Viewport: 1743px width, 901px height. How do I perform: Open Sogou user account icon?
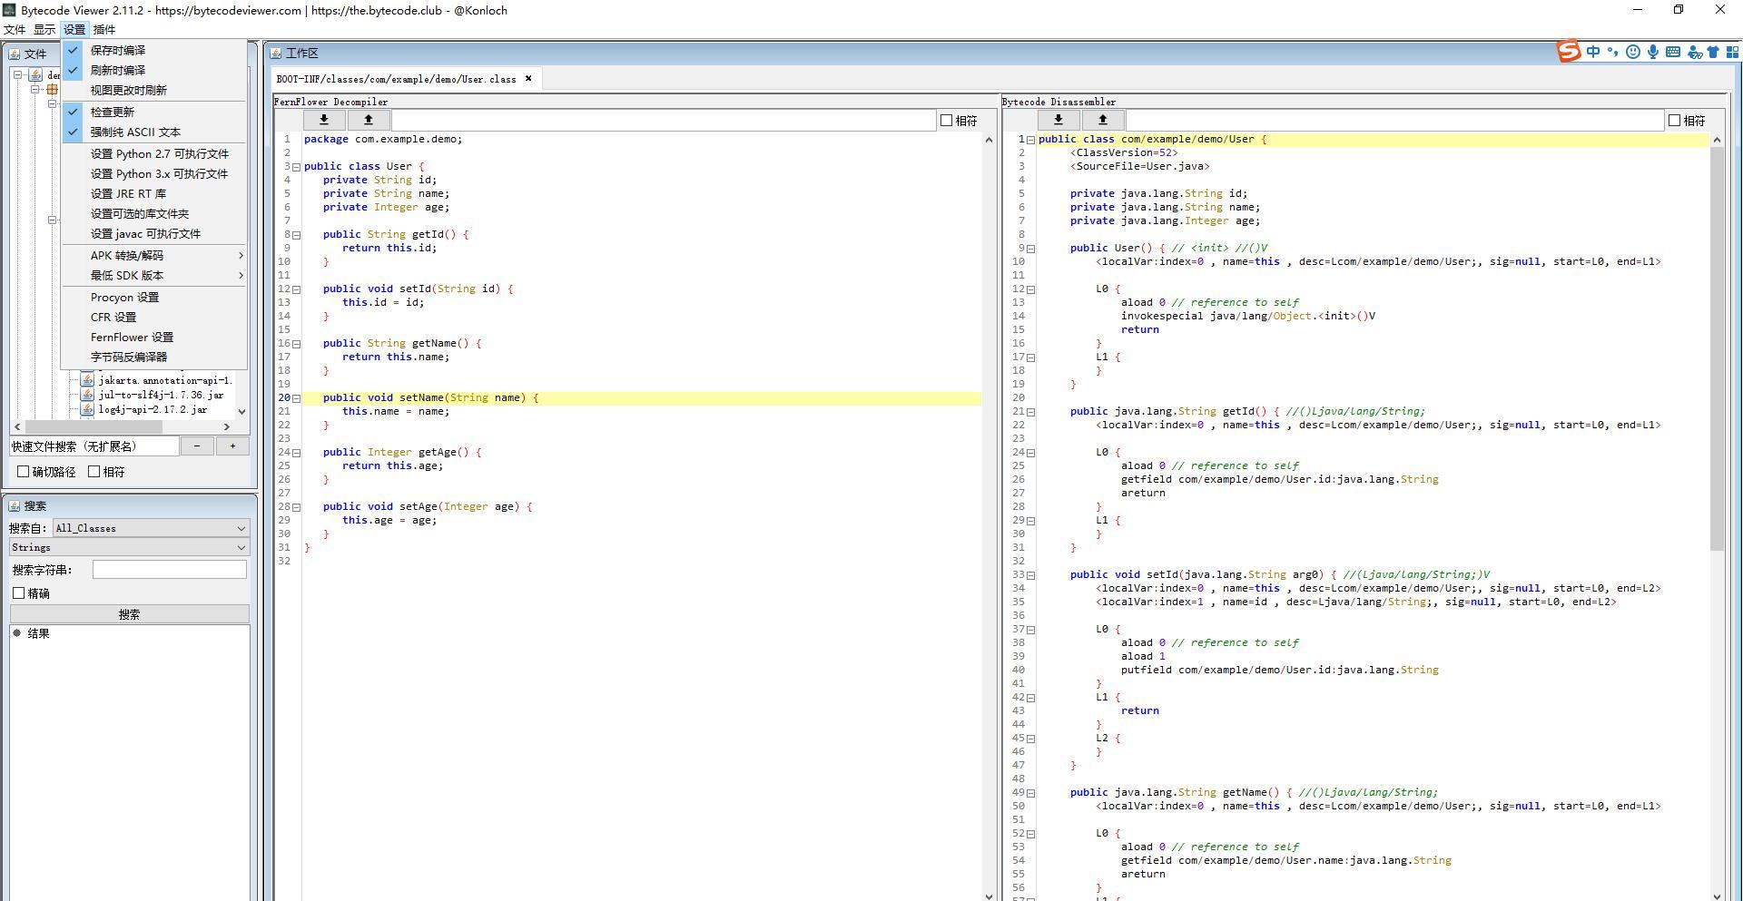point(1694,53)
